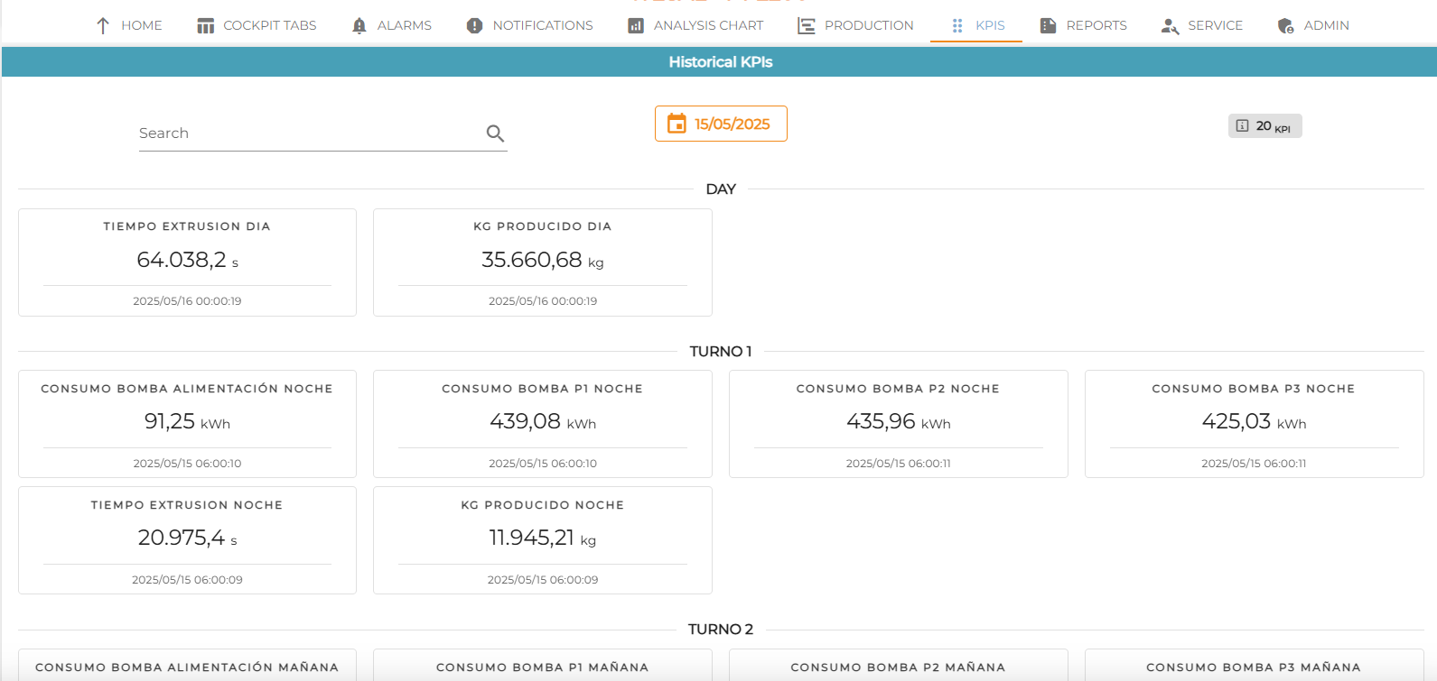Screen dimensions: 1437x681
Task: Click the calendar icon in date button
Action: [677, 124]
